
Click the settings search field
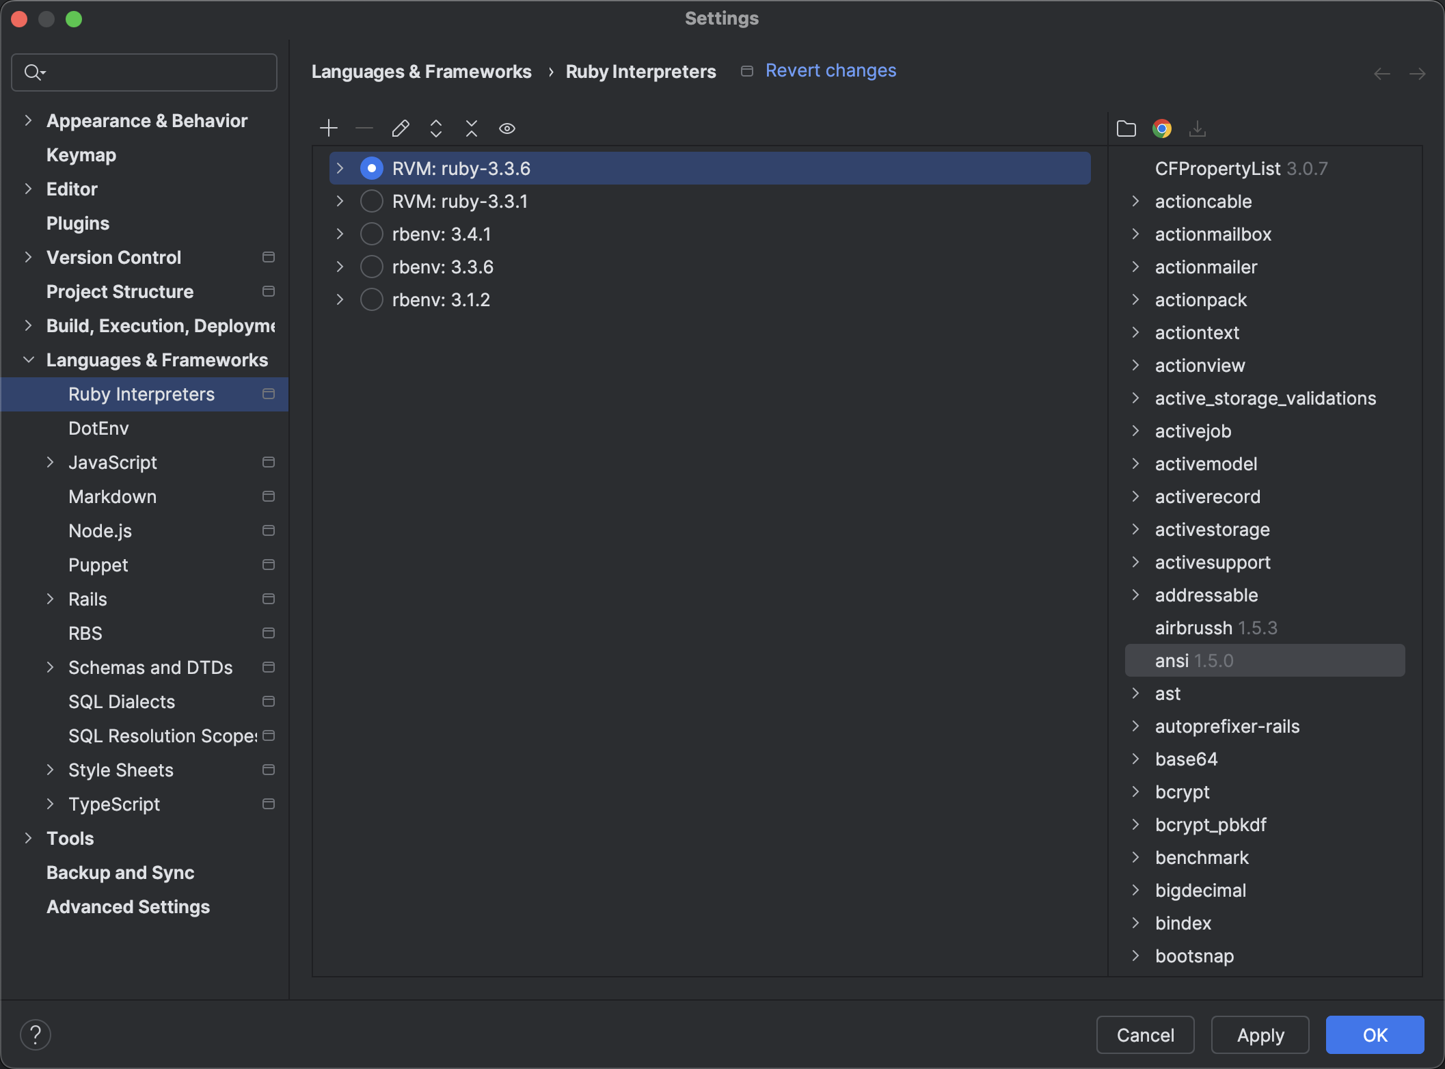coord(144,72)
